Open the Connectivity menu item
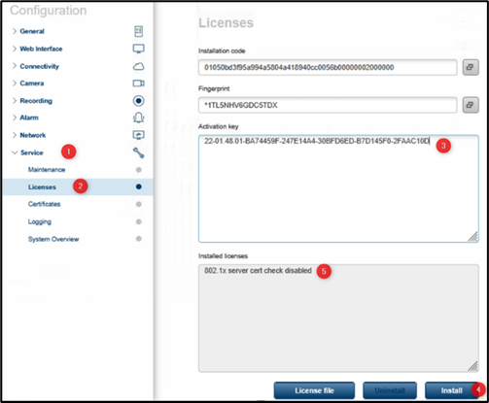The height and width of the screenshot is (403, 489). click(x=39, y=66)
